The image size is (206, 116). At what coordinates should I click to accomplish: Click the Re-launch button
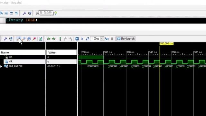point(126,39)
